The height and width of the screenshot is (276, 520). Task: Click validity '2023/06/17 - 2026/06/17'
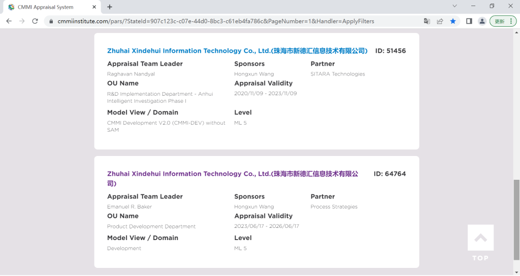(267, 226)
